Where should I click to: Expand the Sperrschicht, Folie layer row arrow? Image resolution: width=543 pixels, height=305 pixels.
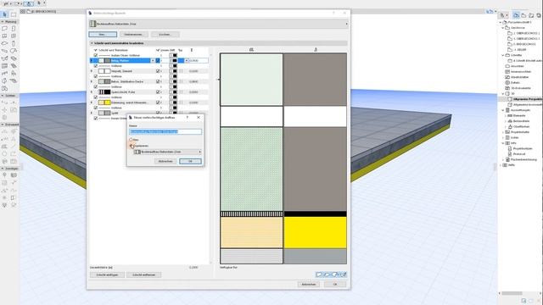click(x=92, y=92)
